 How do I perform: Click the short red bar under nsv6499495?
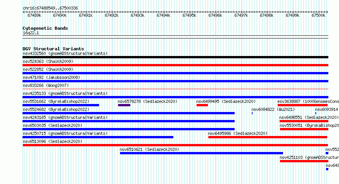[x=202, y=105]
